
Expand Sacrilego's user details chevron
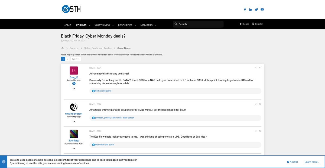tap(74, 148)
